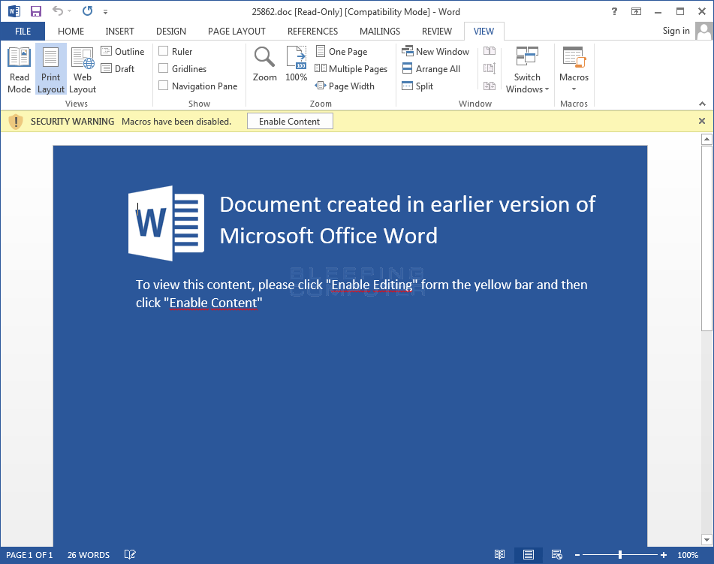Click the zoom in plus button
The height and width of the screenshot is (564, 714).
[664, 555]
